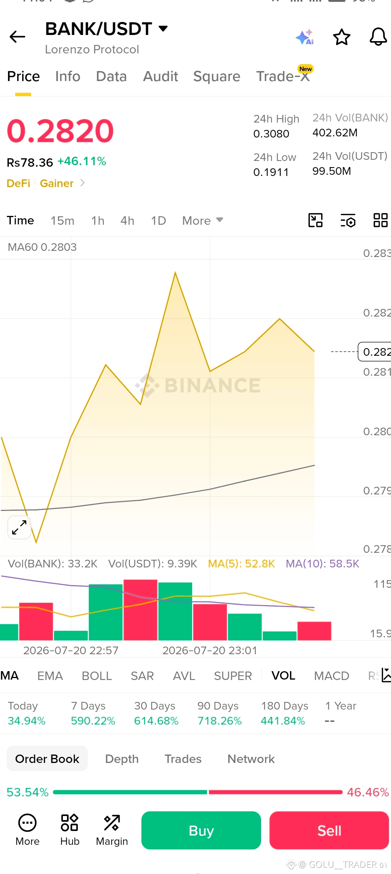Open the Gainer tag link
This screenshot has width=391, height=874.
point(57,183)
